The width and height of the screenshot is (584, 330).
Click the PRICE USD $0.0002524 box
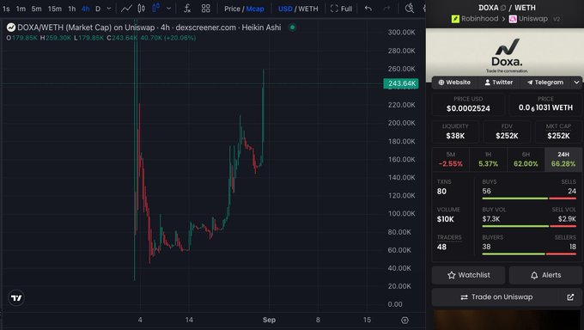click(468, 104)
